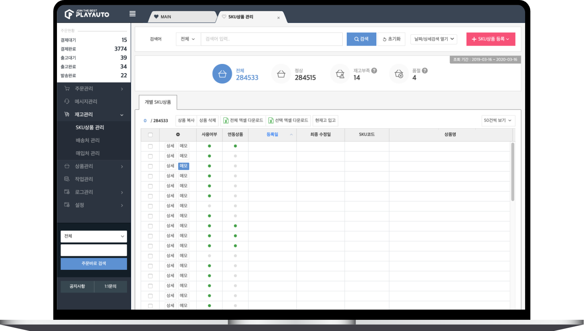The image size is (584, 331).
Task: Click the hamburger menu icon beside the logo
Action: (x=132, y=14)
